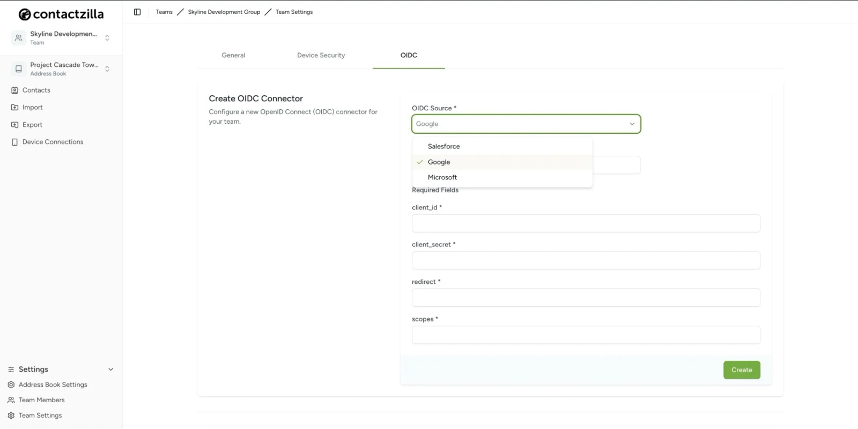Click the Settings sliders icon
The width and height of the screenshot is (858, 429).
coord(11,370)
